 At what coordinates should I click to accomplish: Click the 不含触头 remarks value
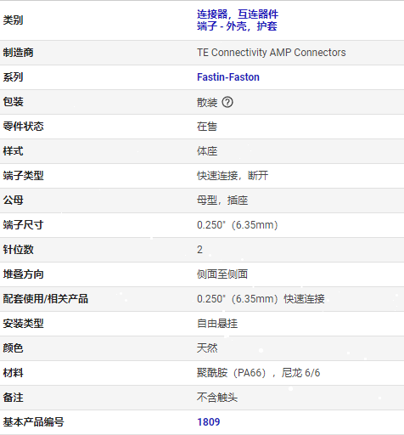(x=217, y=398)
